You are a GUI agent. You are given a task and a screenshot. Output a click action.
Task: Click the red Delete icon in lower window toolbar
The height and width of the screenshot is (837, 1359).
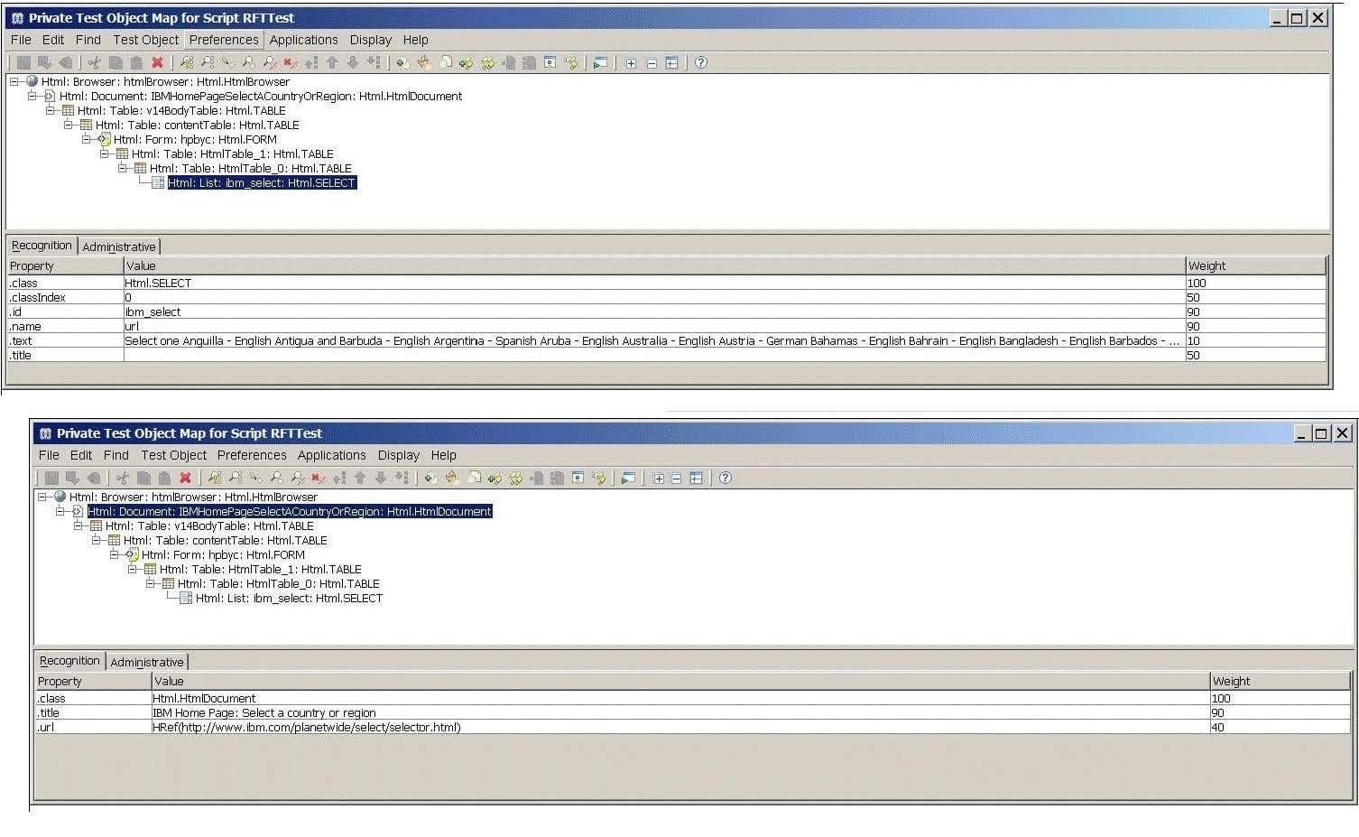[x=185, y=479]
